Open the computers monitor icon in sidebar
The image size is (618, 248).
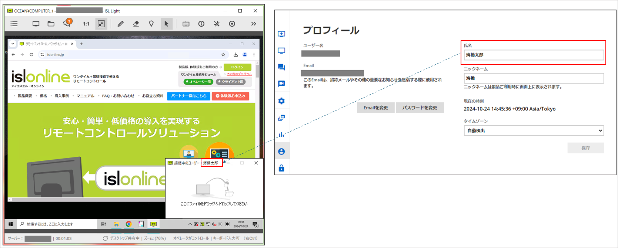point(281,51)
